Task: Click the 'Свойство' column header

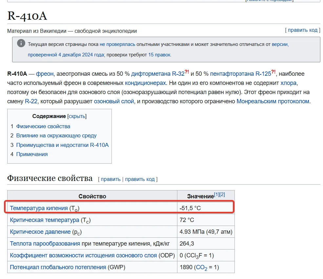Action: click(92, 196)
